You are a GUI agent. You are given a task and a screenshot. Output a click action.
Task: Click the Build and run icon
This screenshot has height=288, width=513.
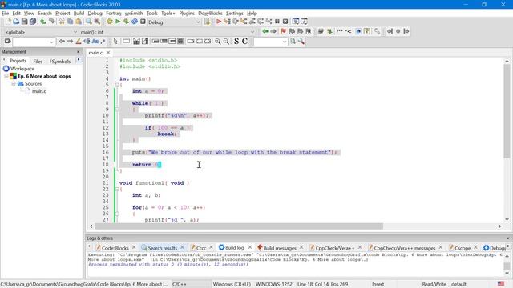(127, 22)
